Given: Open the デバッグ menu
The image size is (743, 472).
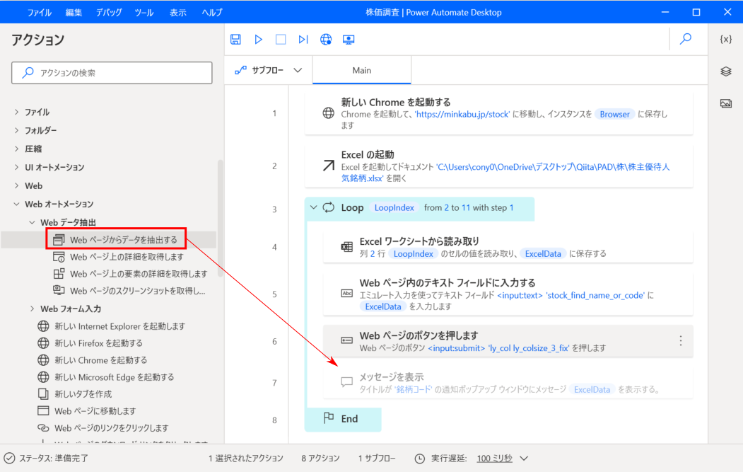Looking at the screenshot, I should 108,13.
